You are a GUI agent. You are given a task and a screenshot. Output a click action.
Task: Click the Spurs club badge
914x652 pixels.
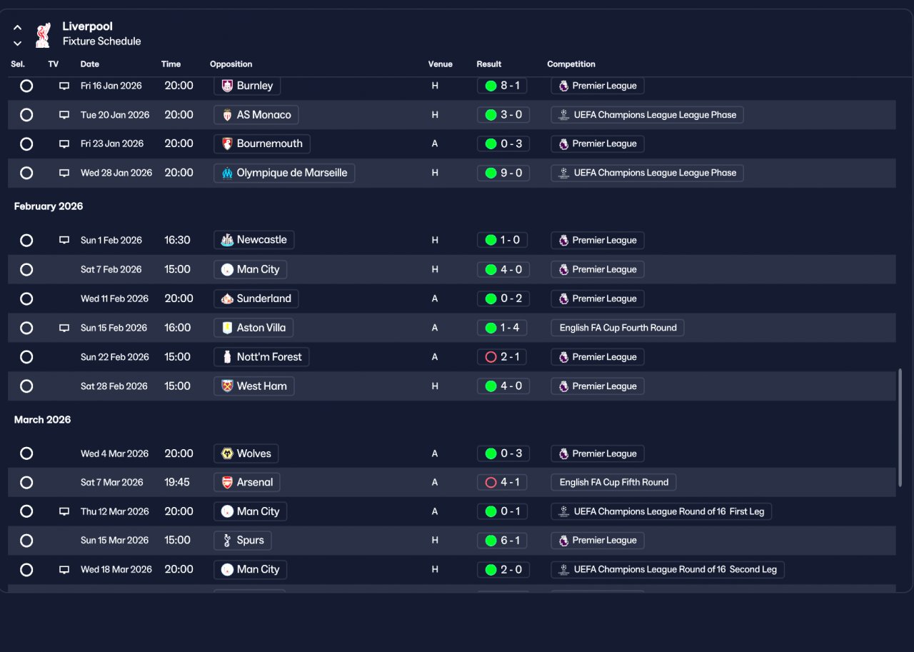tap(227, 541)
